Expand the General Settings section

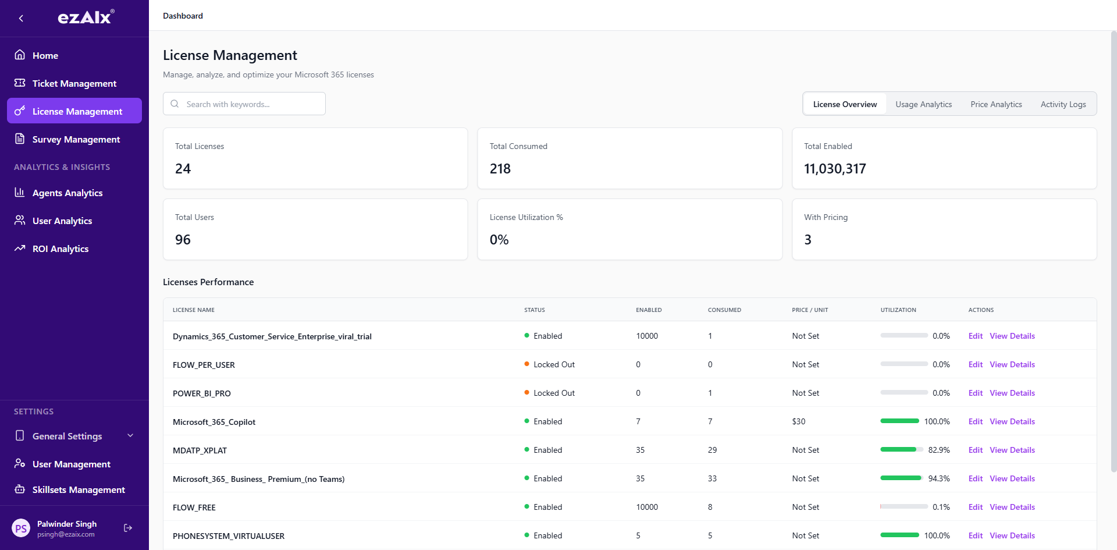coord(130,435)
